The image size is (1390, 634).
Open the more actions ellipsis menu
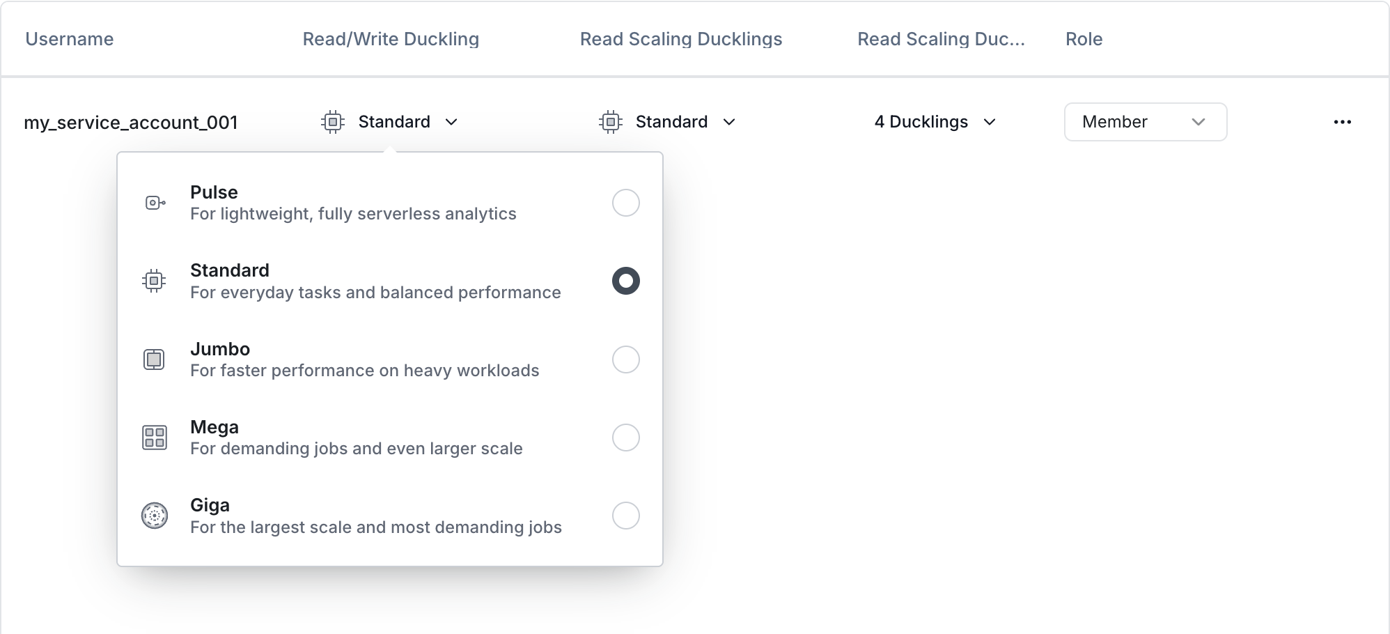click(1343, 121)
